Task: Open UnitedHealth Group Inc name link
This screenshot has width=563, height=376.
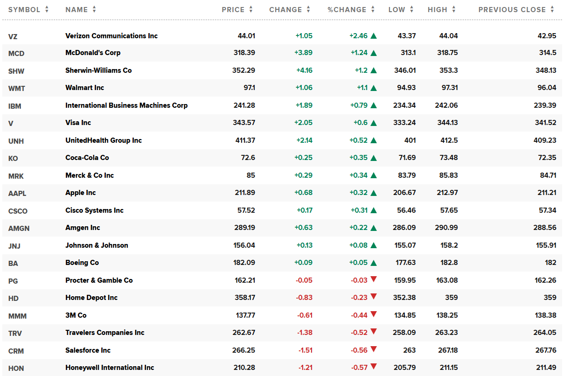Action: pyautogui.click(x=104, y=140)
